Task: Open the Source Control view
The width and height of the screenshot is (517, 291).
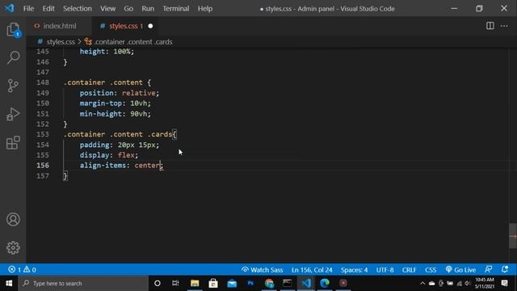Action: tap(13, 86)
